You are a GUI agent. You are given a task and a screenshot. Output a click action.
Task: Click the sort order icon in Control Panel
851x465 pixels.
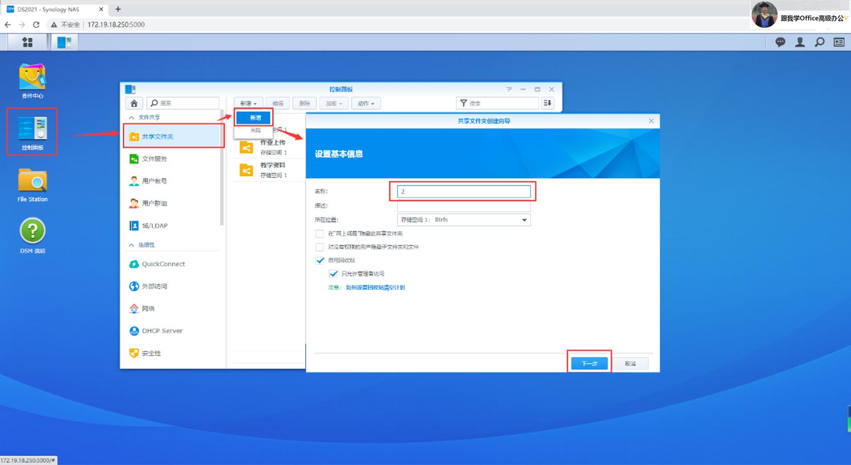click(547, 103)
